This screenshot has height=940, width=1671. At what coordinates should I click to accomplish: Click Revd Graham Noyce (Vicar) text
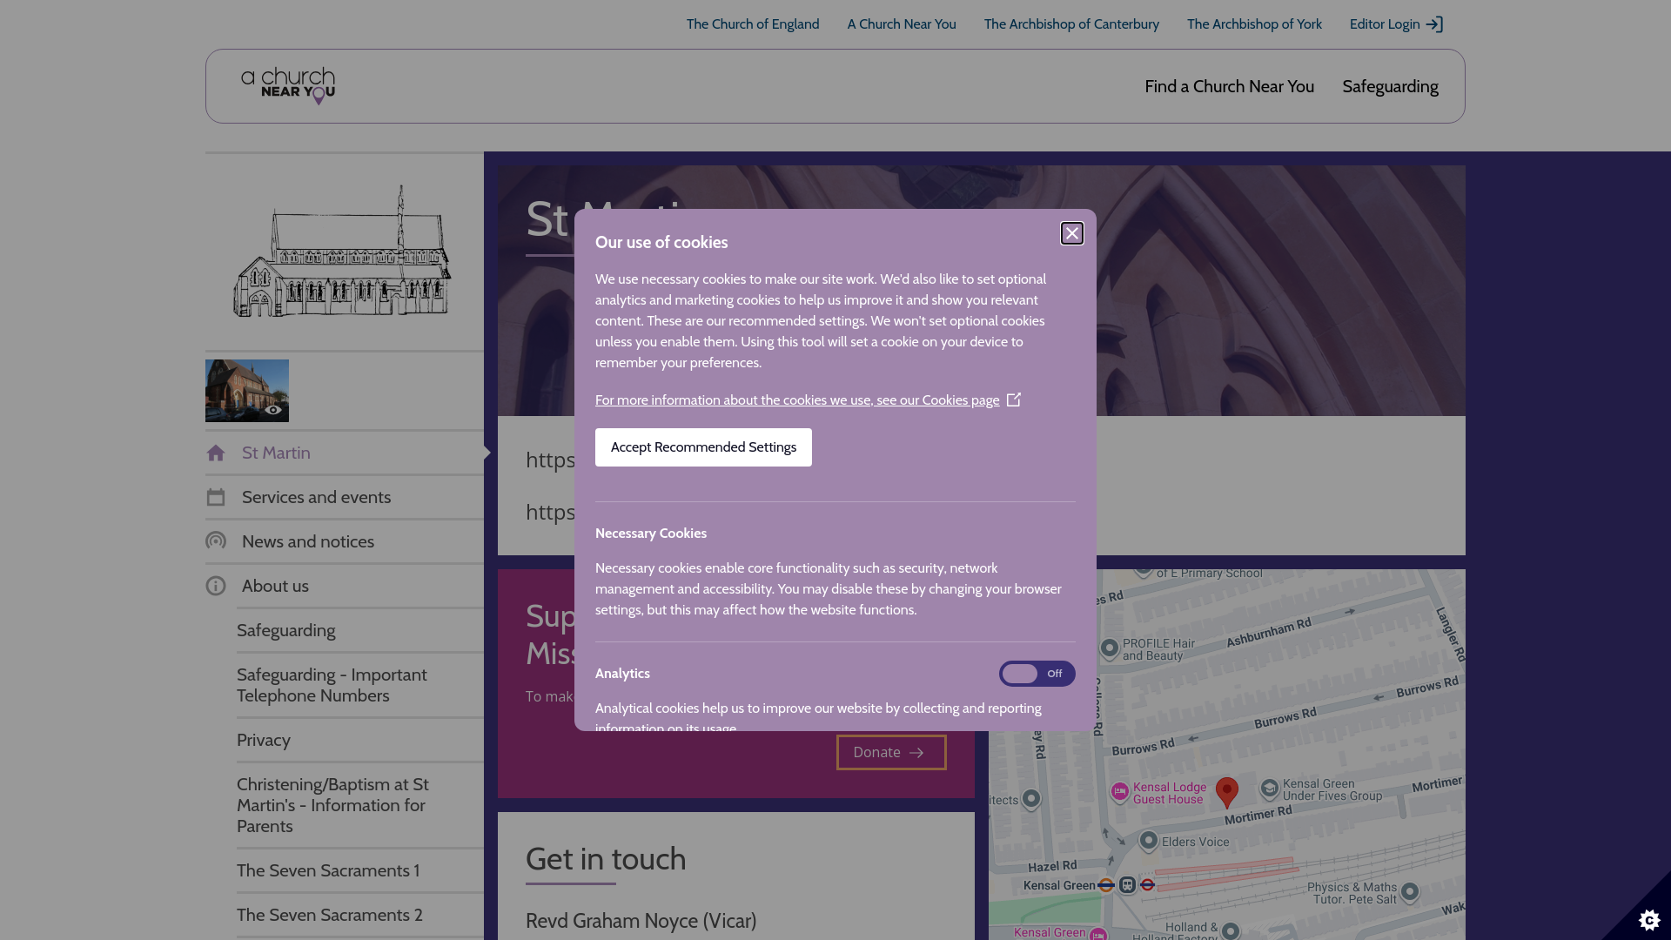(641, 921)
